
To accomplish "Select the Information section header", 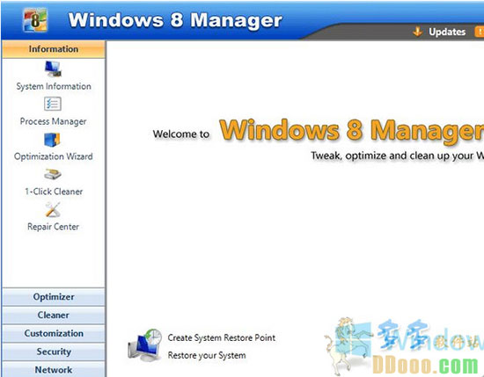I will coord(54,49).
